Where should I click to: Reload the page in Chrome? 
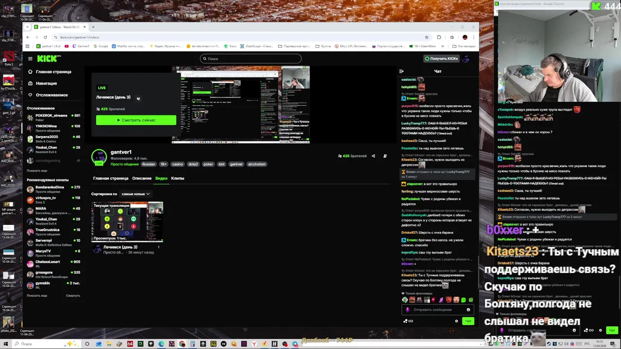pyautogui.click(x=45, y=37)
